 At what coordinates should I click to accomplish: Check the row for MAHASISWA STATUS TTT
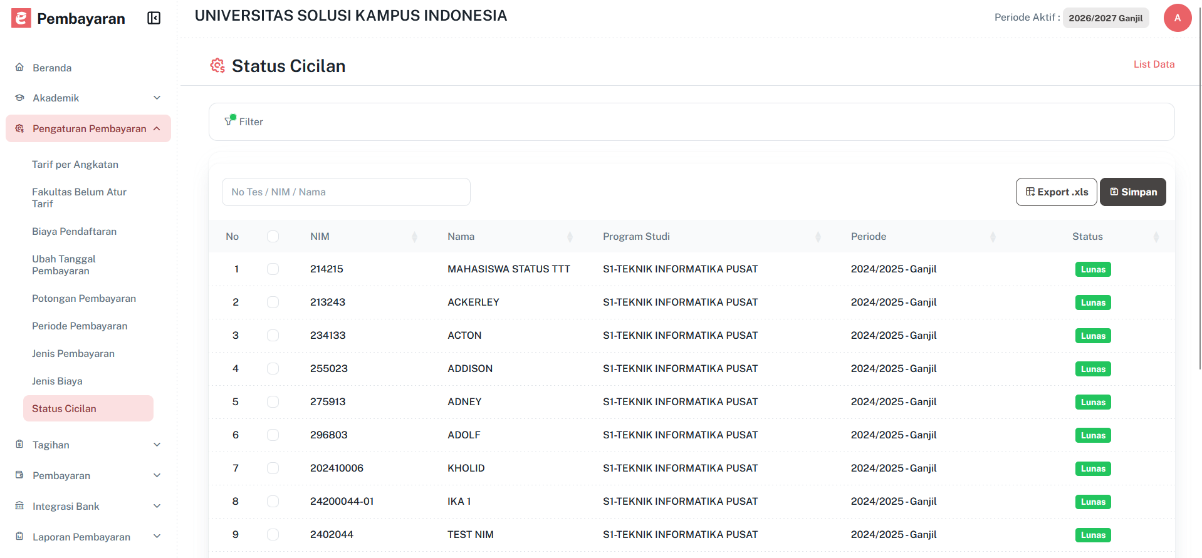click(273, 269)
